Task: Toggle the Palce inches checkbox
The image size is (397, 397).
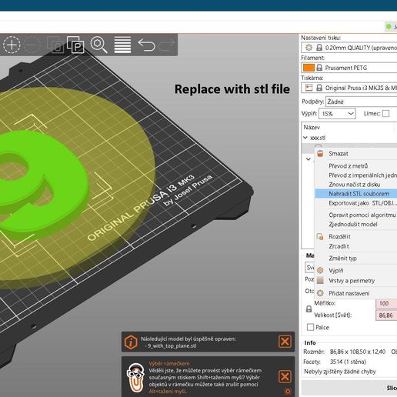Action: click(x=310, y=327)
